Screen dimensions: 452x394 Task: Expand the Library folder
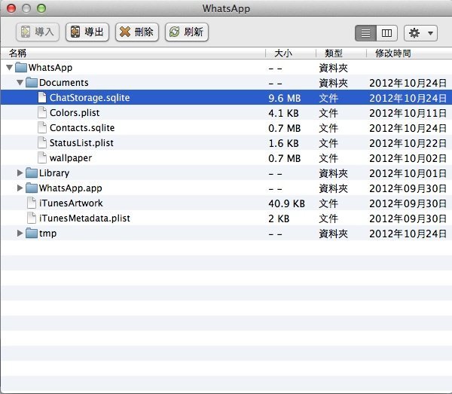click(20, 173)
